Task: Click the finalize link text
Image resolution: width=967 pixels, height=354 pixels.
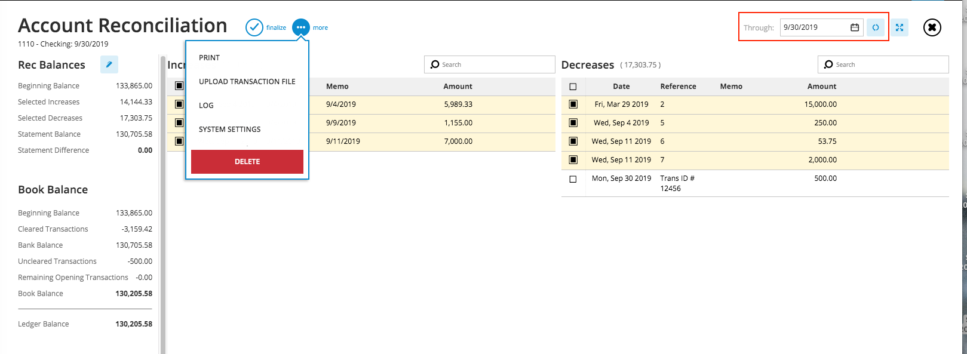Action: point(276,27)
